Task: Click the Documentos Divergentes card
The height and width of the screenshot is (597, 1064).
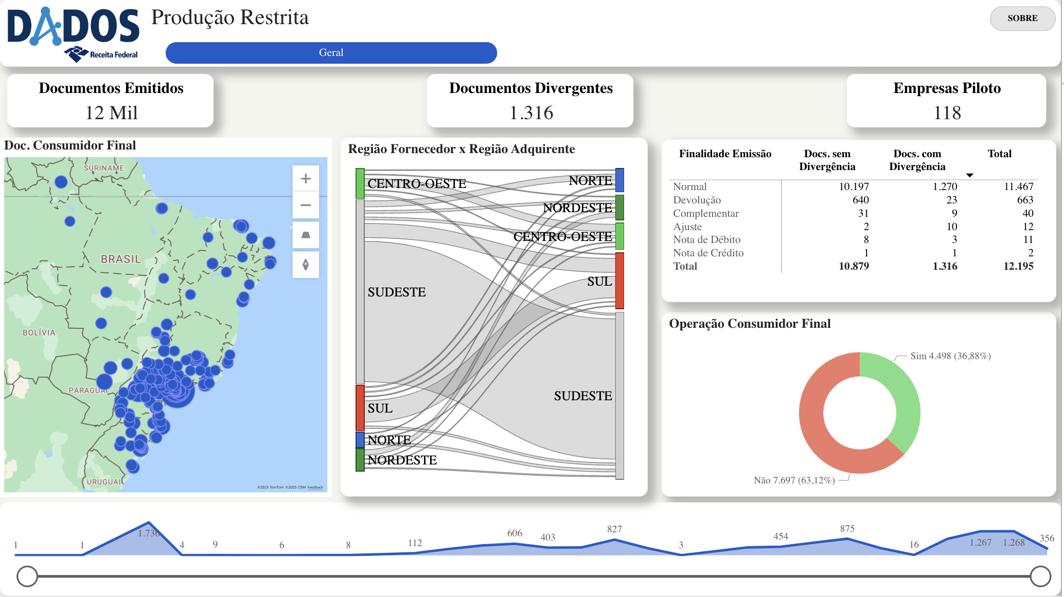Action: 530,101
